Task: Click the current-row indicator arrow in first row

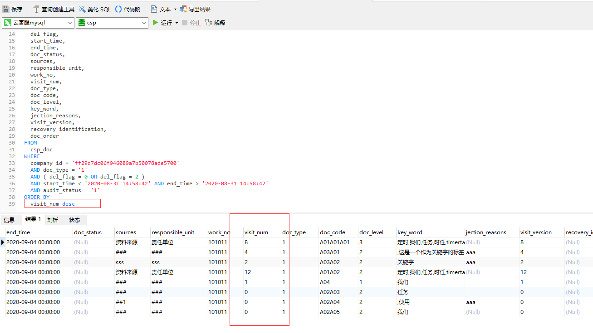Action: click(x=3, y=242)
